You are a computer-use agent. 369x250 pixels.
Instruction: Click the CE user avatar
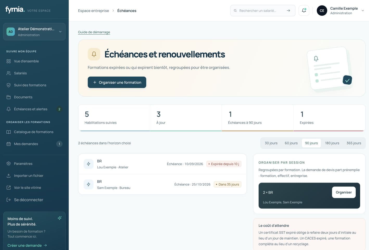click(322, 11)
